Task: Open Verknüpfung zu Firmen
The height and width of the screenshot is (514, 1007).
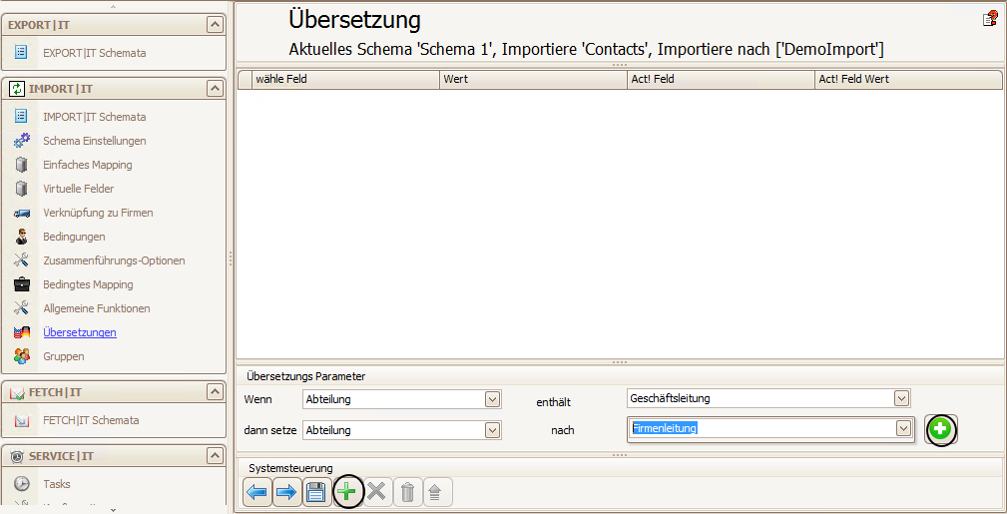Action: tap(98, 213)
